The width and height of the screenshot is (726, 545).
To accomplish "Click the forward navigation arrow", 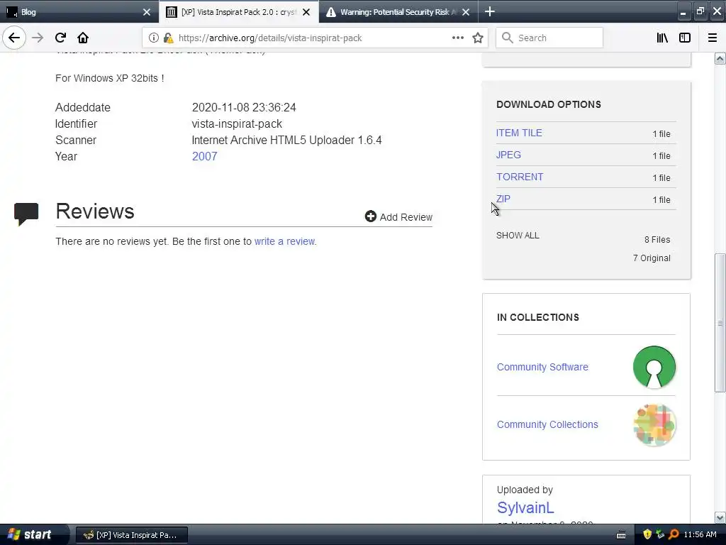I will (38, 38).
